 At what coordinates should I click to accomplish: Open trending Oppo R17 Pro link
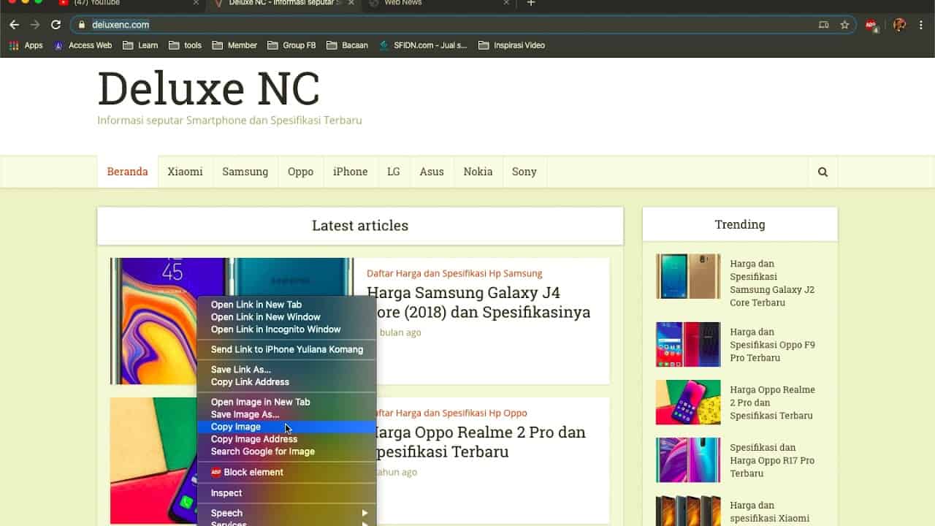772,460
